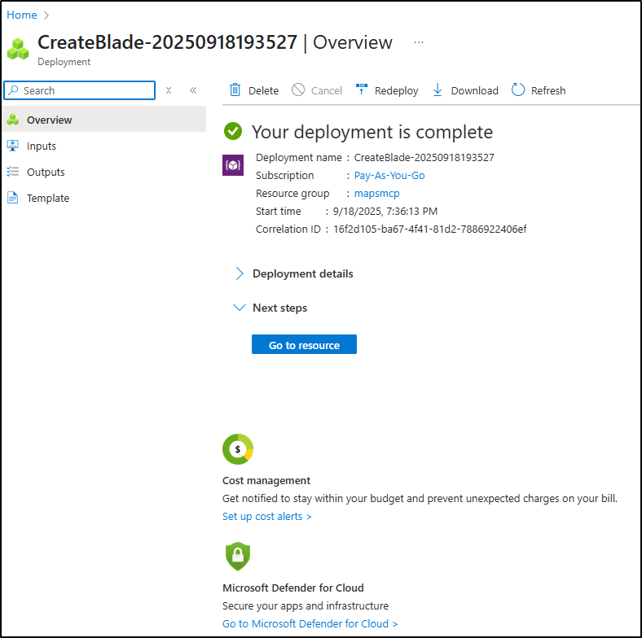Screen dimensions: 642x638
Task: Expand the Deployment details section
Action: coord(240,273)
